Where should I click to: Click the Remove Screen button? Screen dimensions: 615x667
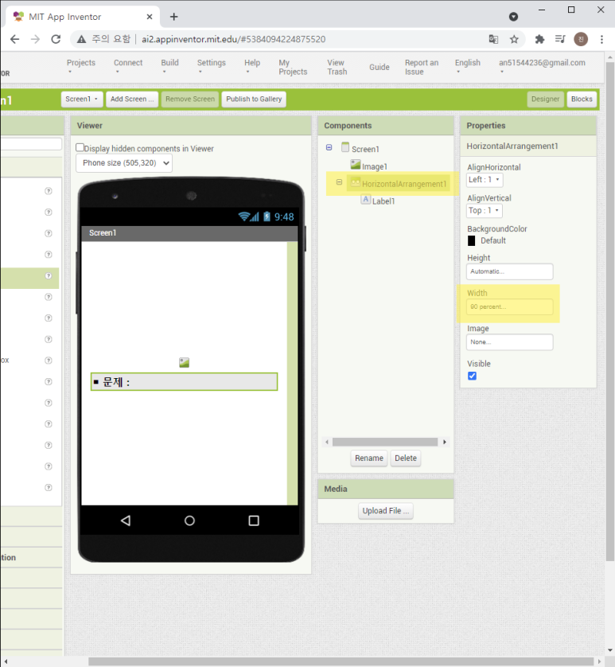point(190,99)
